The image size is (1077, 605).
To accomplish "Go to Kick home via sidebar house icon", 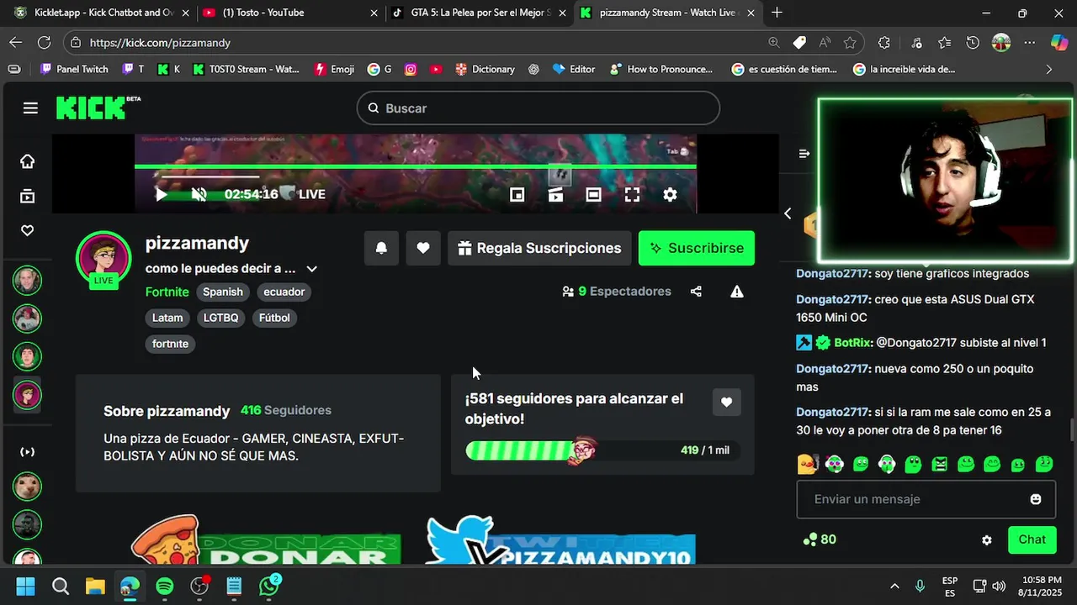I will [28, 161].
